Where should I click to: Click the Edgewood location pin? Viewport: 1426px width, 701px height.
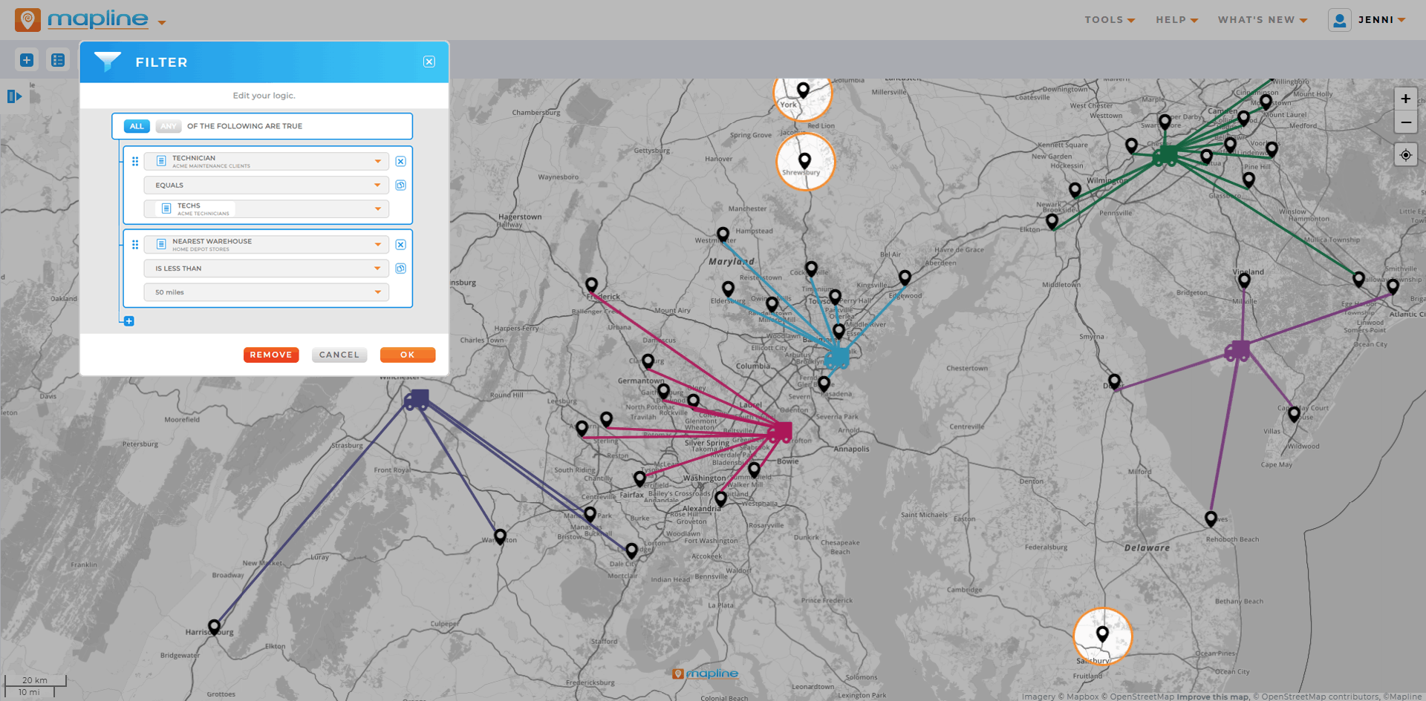click(x=905, y=278)
